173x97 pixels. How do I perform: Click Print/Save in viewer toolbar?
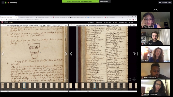coord(108,22)
